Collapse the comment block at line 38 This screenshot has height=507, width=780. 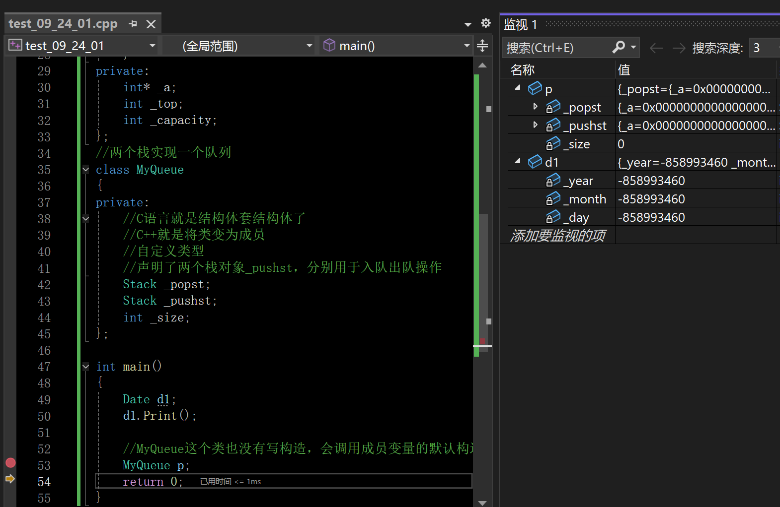pyautogui.click(x=85, y=218)
